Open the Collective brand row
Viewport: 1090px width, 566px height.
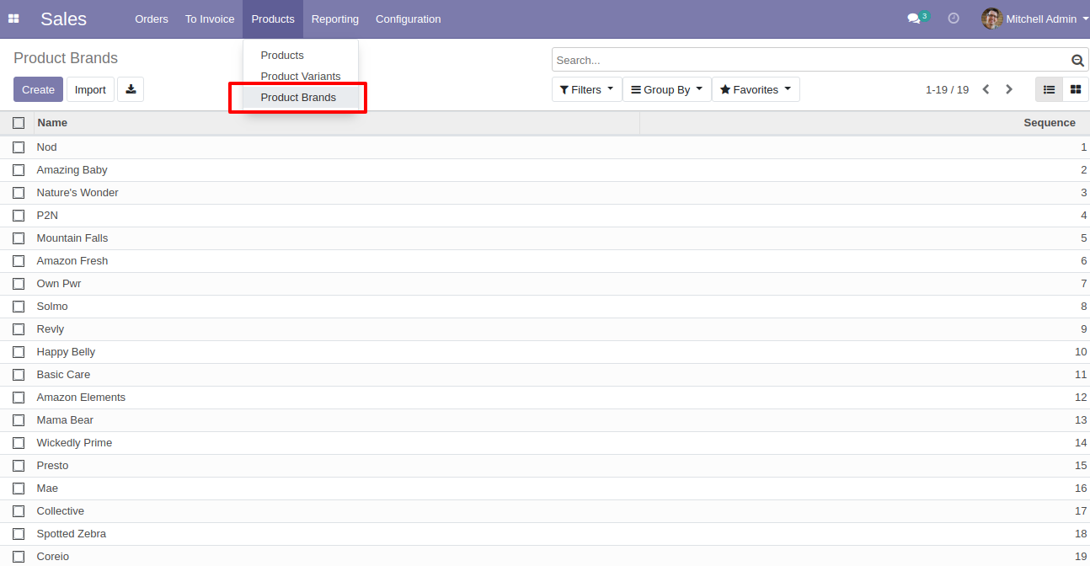[x=545, y=511]
